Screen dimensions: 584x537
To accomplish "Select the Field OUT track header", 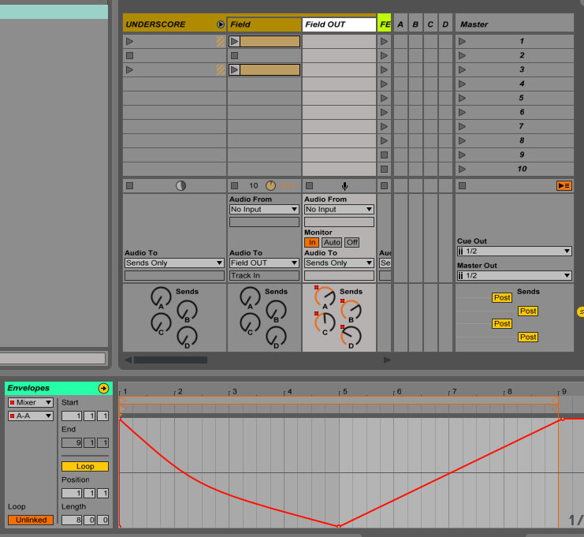I will point(339,24).
